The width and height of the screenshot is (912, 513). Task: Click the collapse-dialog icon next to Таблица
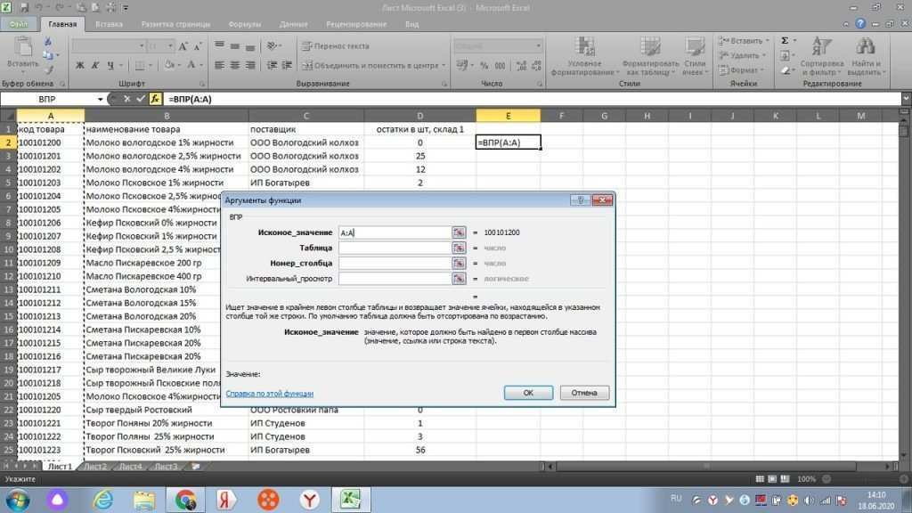tap(459, 248)
